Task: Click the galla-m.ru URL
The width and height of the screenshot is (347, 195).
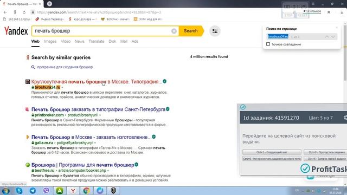Action: [43, 143]
